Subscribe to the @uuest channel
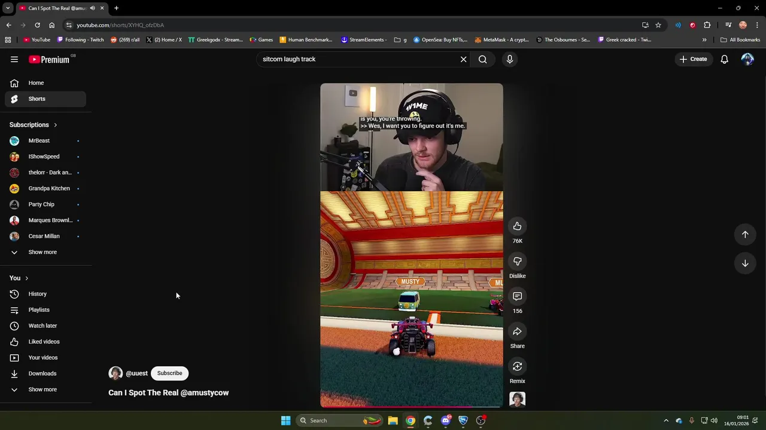This screenshot has width=766, height=430. point(169,373)
